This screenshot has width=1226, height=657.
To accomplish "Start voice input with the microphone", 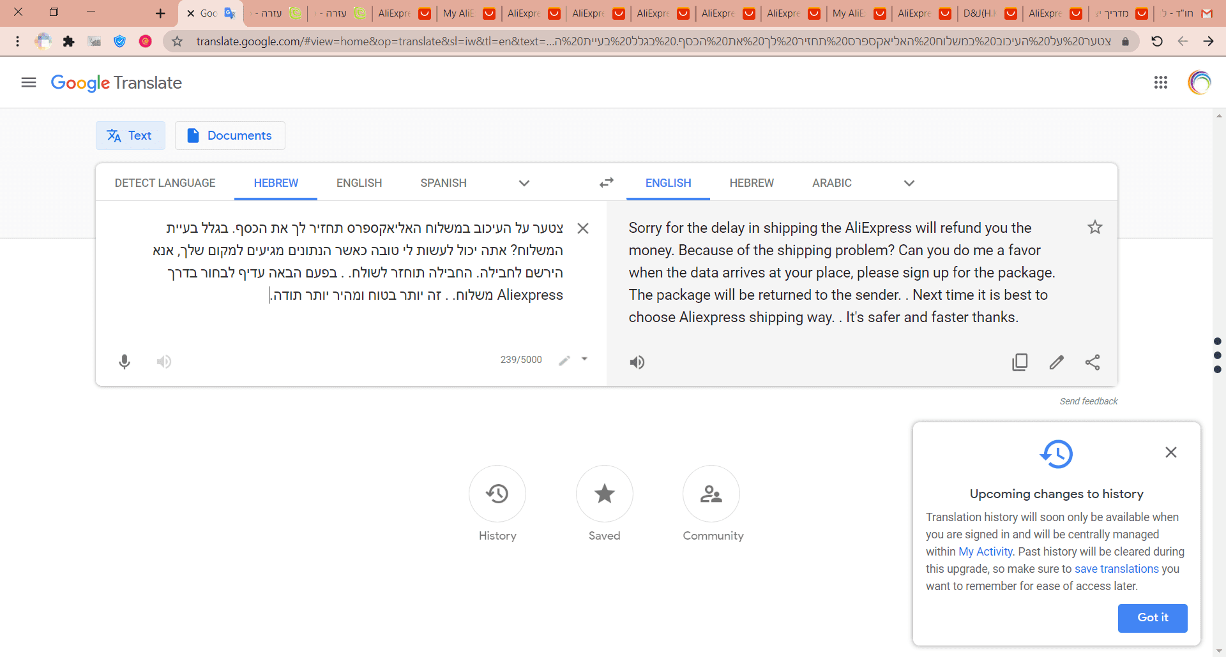I will pos(125,362).
